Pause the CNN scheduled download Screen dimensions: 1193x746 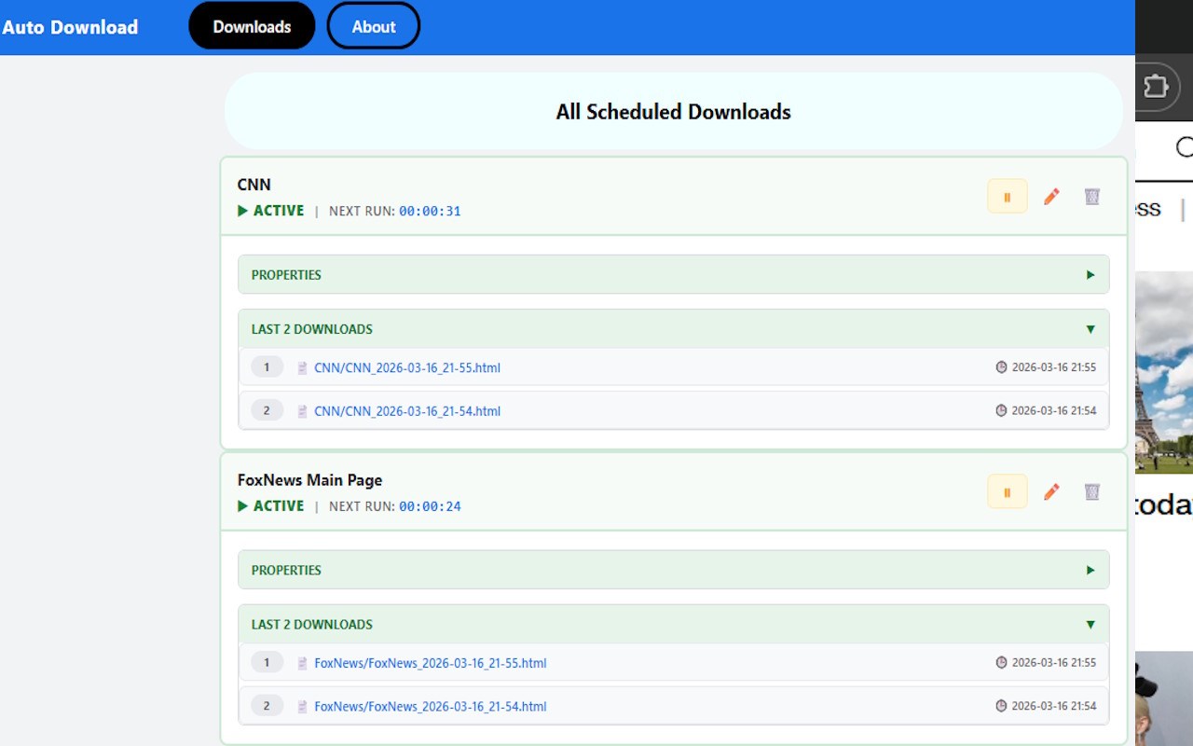pos(1008,197)
